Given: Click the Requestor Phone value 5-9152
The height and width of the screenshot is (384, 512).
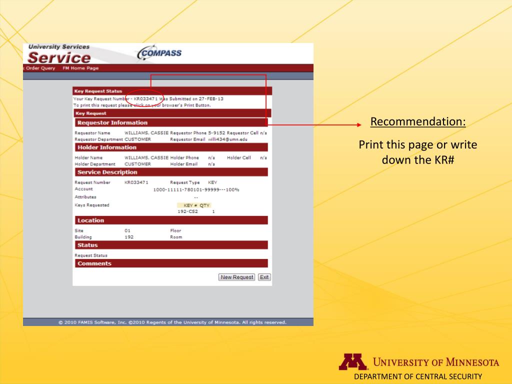Looking at the screenshot, I should pos(216,133).
